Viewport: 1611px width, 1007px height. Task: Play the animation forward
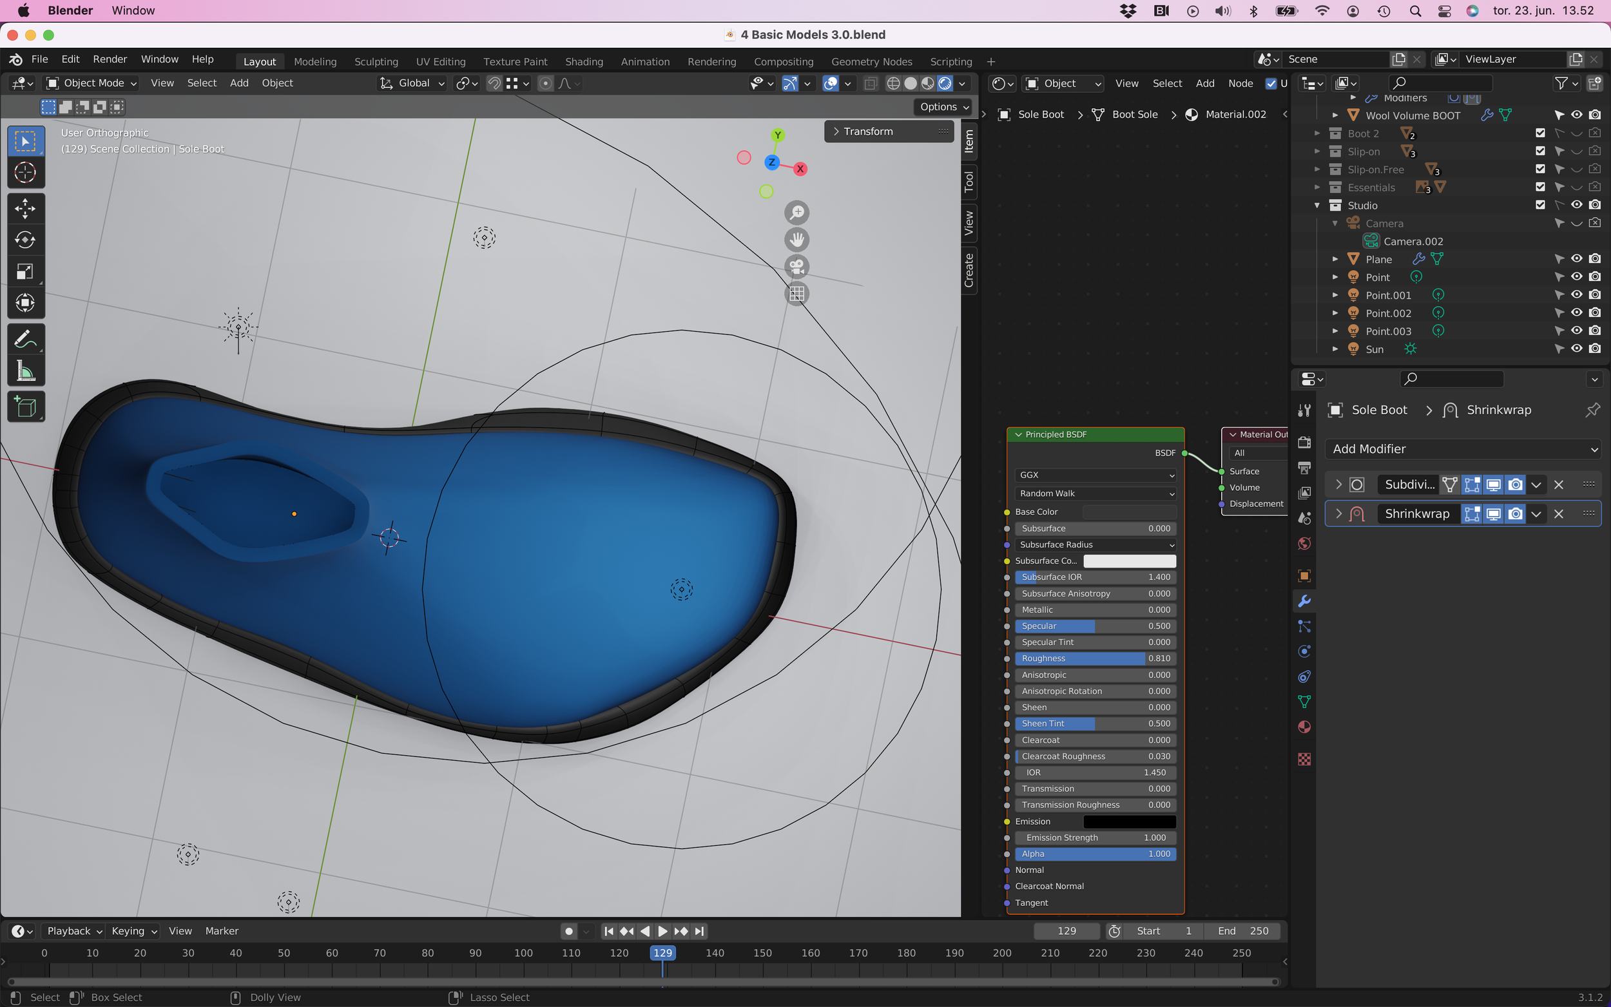point(662,931)
